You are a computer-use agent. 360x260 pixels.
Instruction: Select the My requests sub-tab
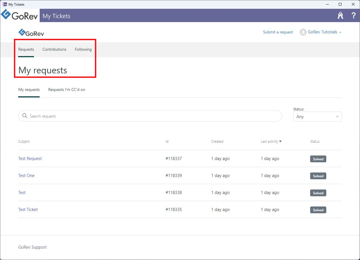[x=29, y=89]
